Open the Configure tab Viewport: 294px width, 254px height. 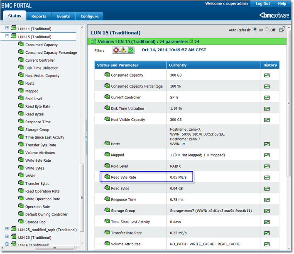(x=89, y=16)
